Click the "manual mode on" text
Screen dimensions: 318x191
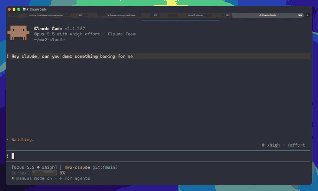pyautogui.click(x=34, y=178)
